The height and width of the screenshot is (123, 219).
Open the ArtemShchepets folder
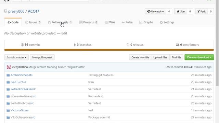22,75
